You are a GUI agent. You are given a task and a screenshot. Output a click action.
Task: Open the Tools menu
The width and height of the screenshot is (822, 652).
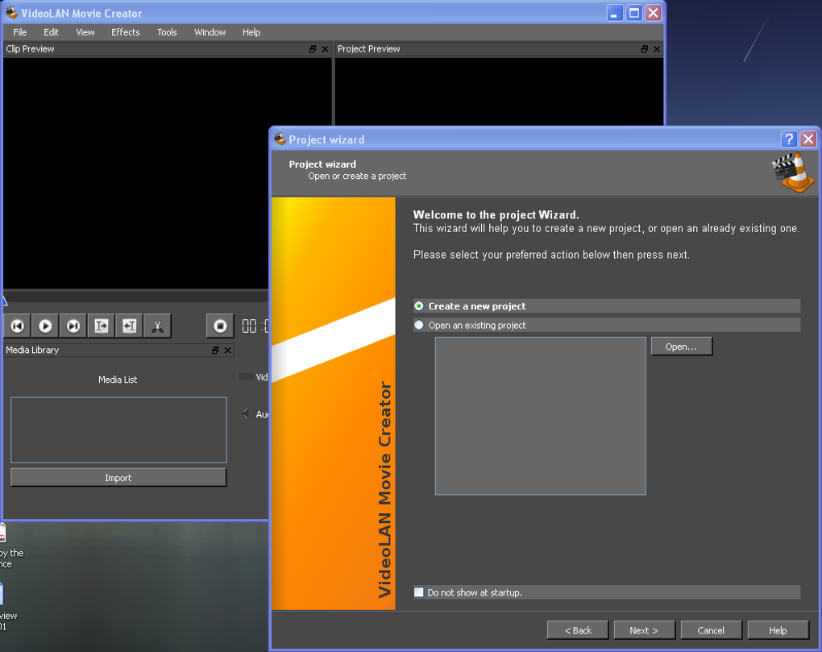click(167, 32)
